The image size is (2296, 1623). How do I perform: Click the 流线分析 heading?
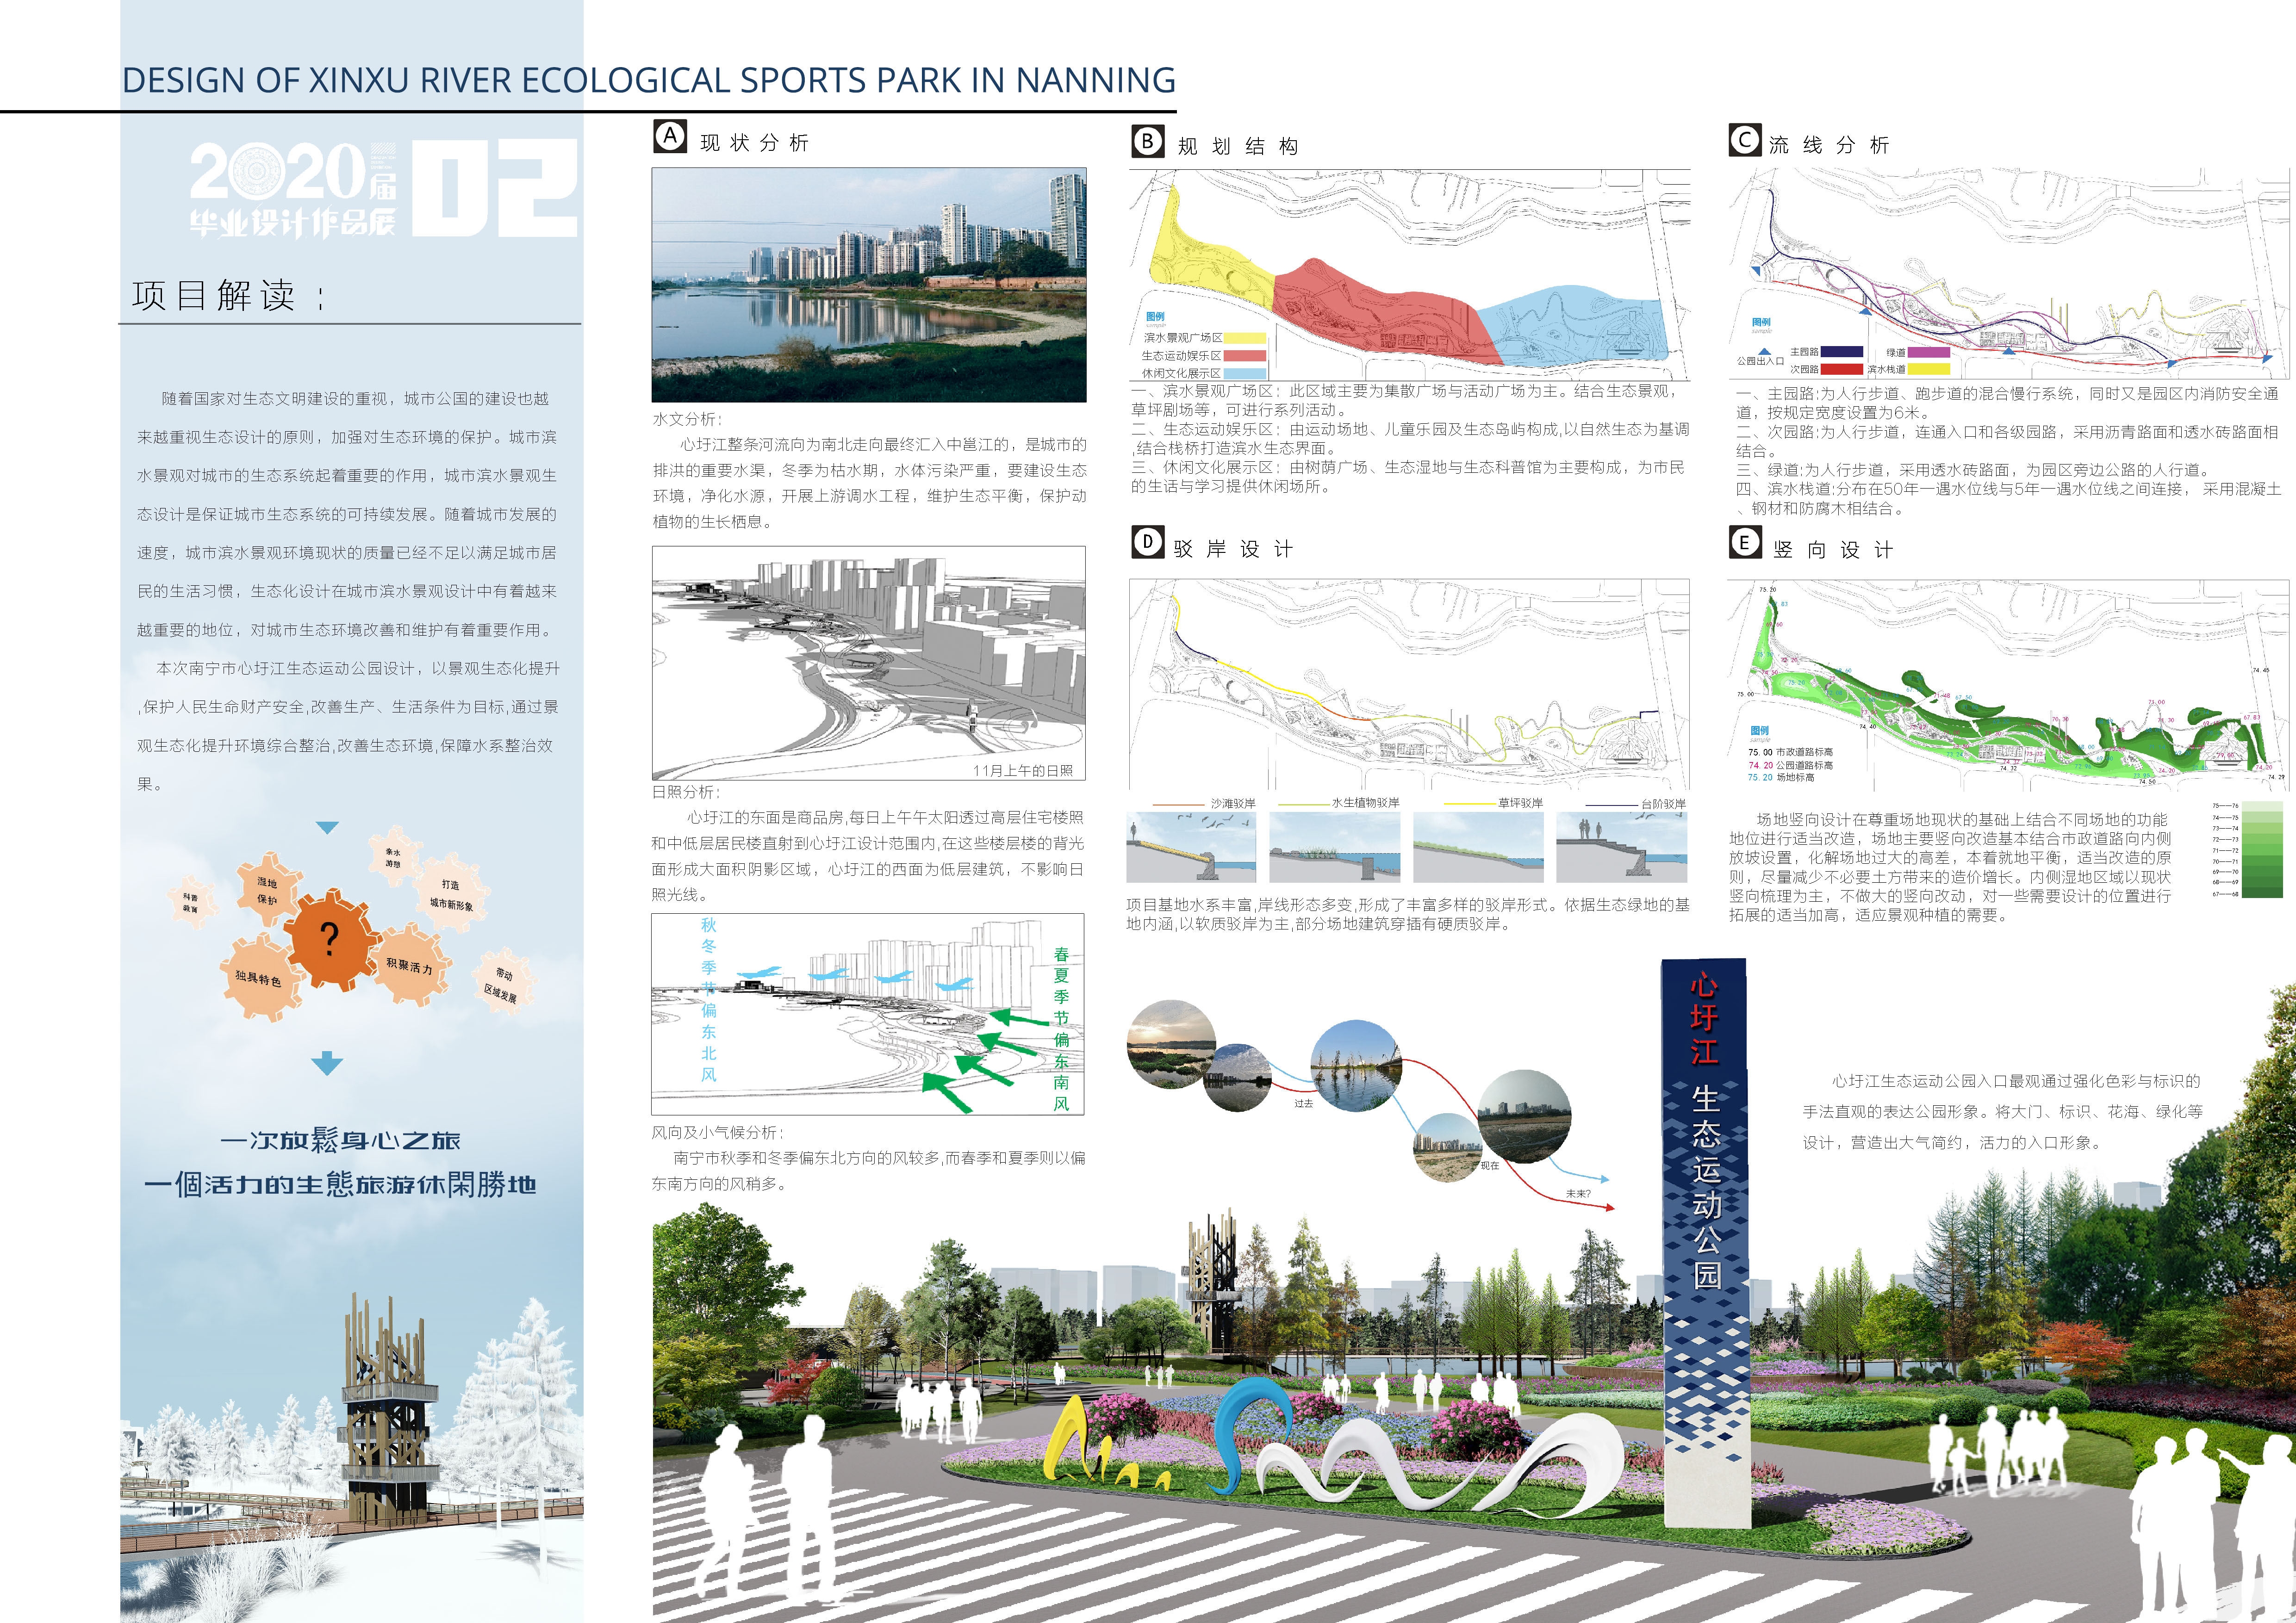[x=1829, y=145]
